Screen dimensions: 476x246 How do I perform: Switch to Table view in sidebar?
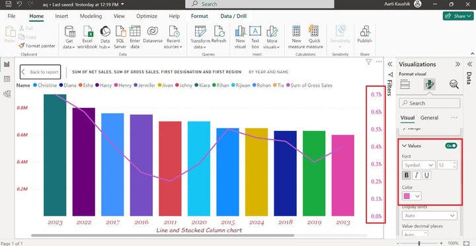pyautogui.click(x=7, y=79)
